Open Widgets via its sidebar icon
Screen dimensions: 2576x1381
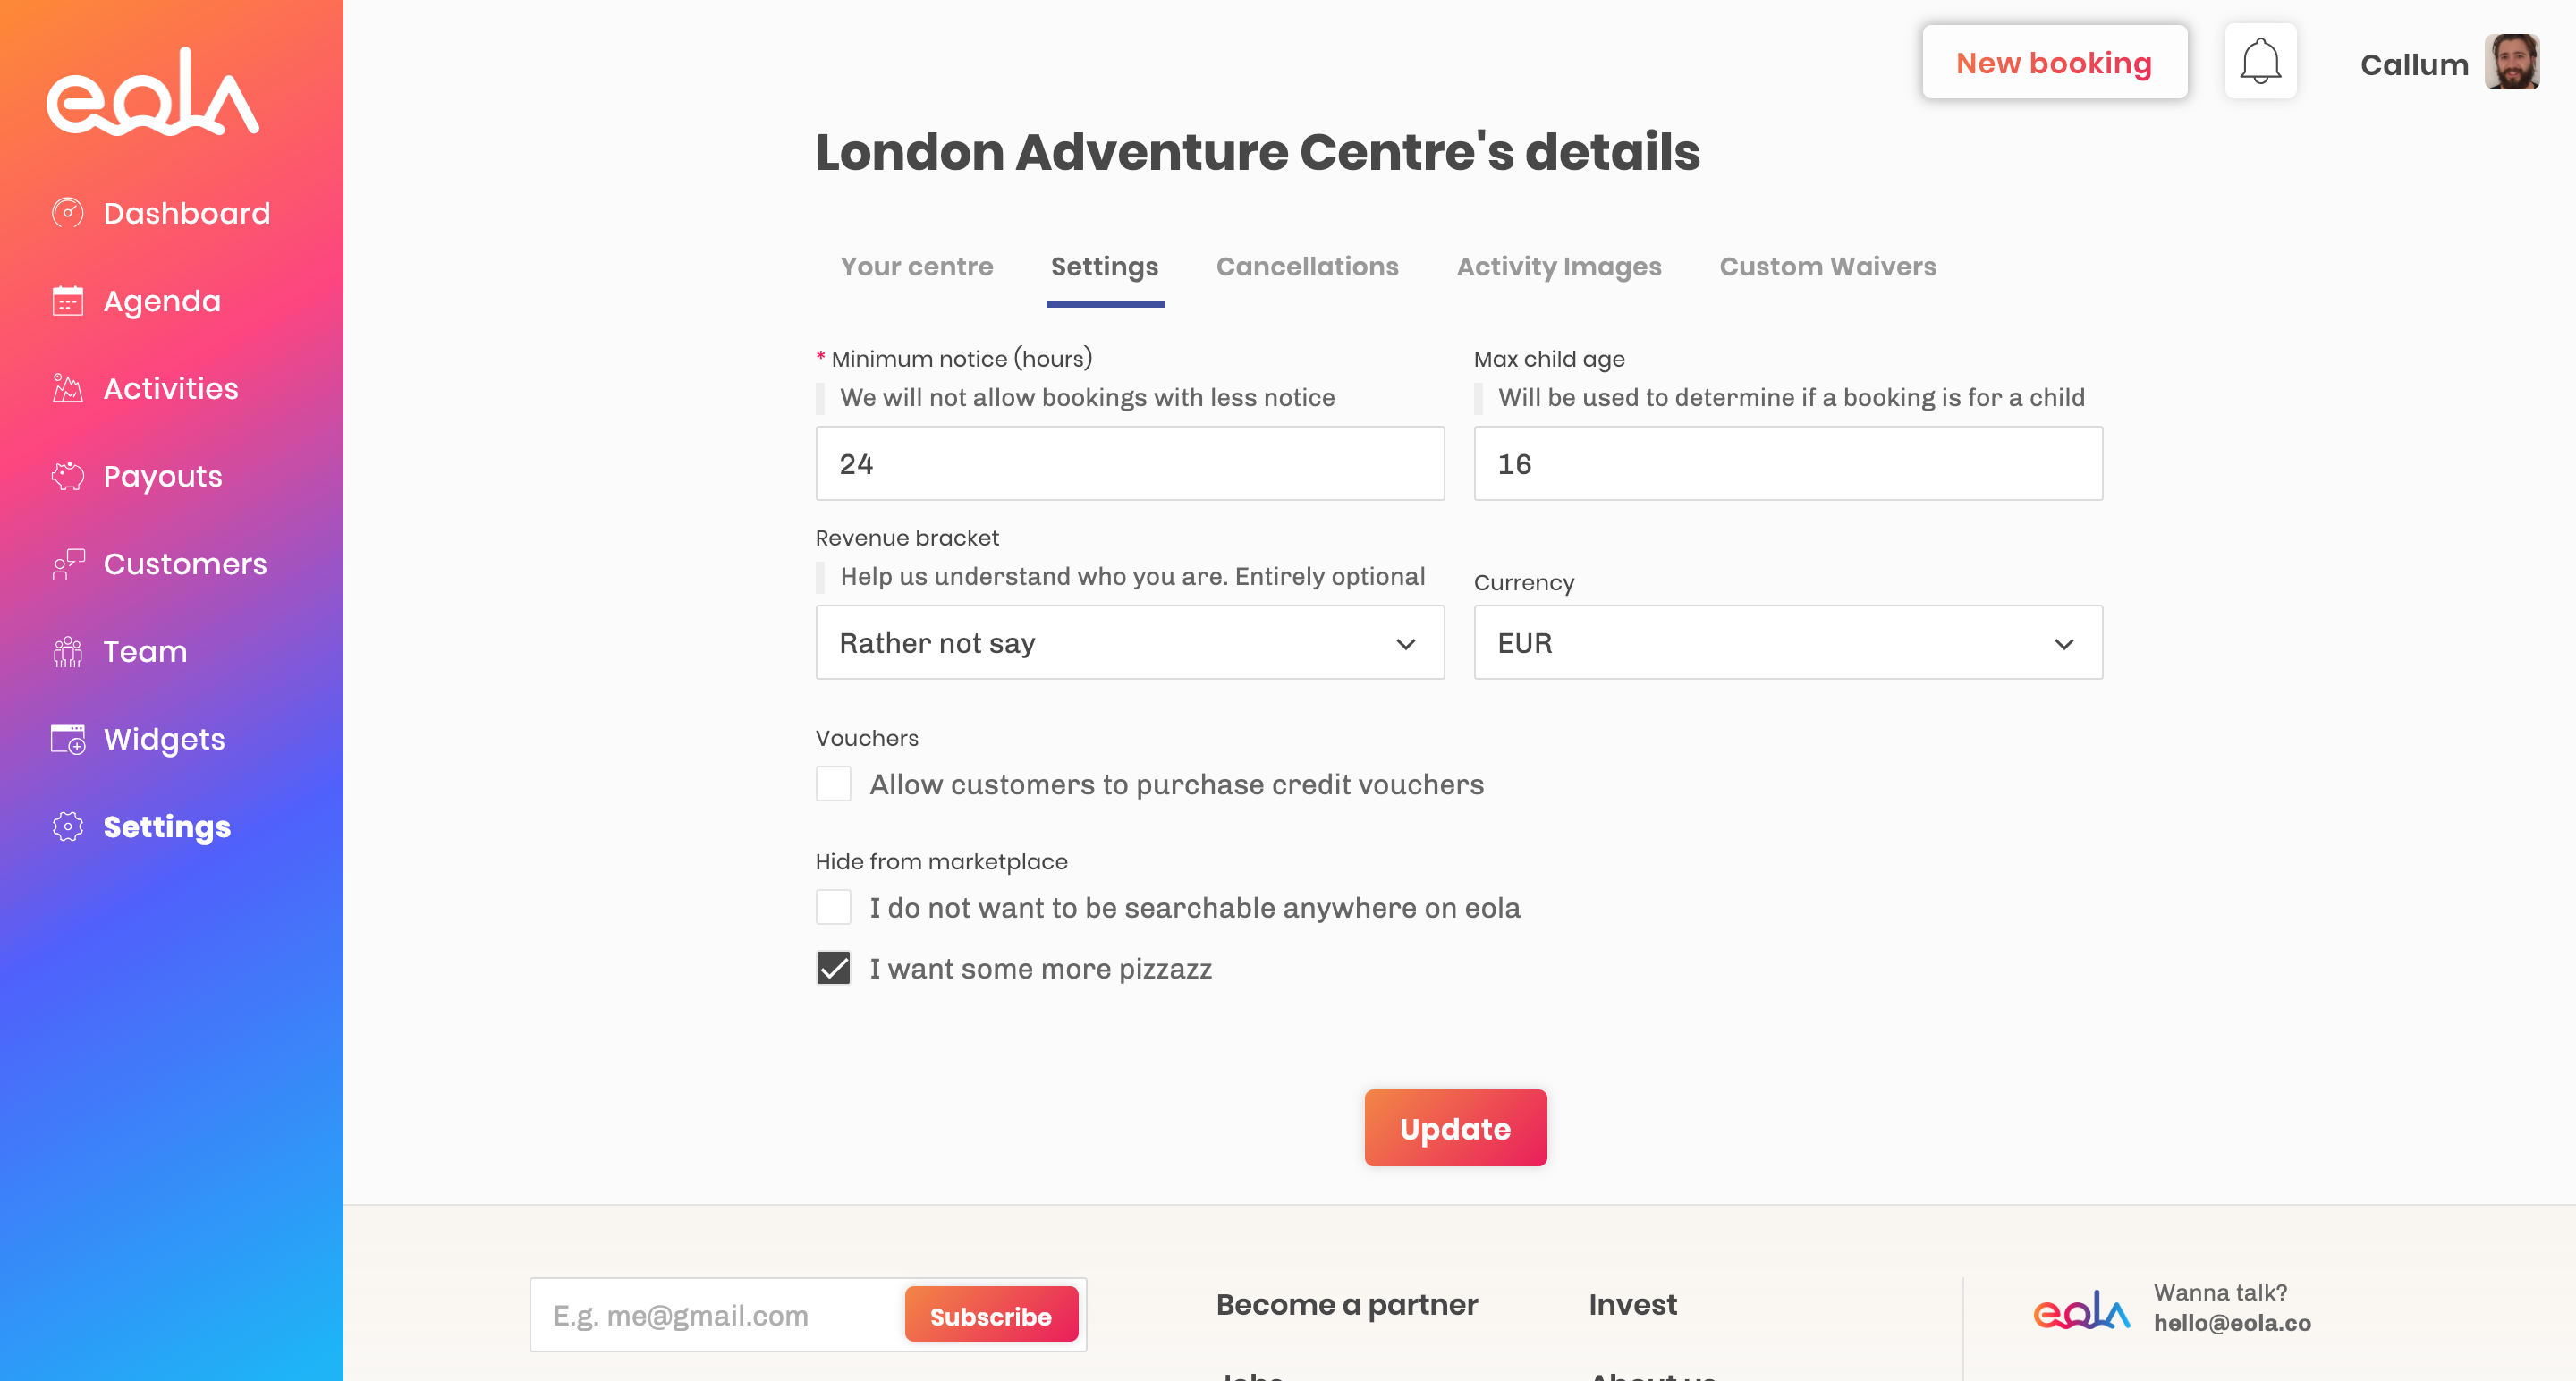(68, 739)
